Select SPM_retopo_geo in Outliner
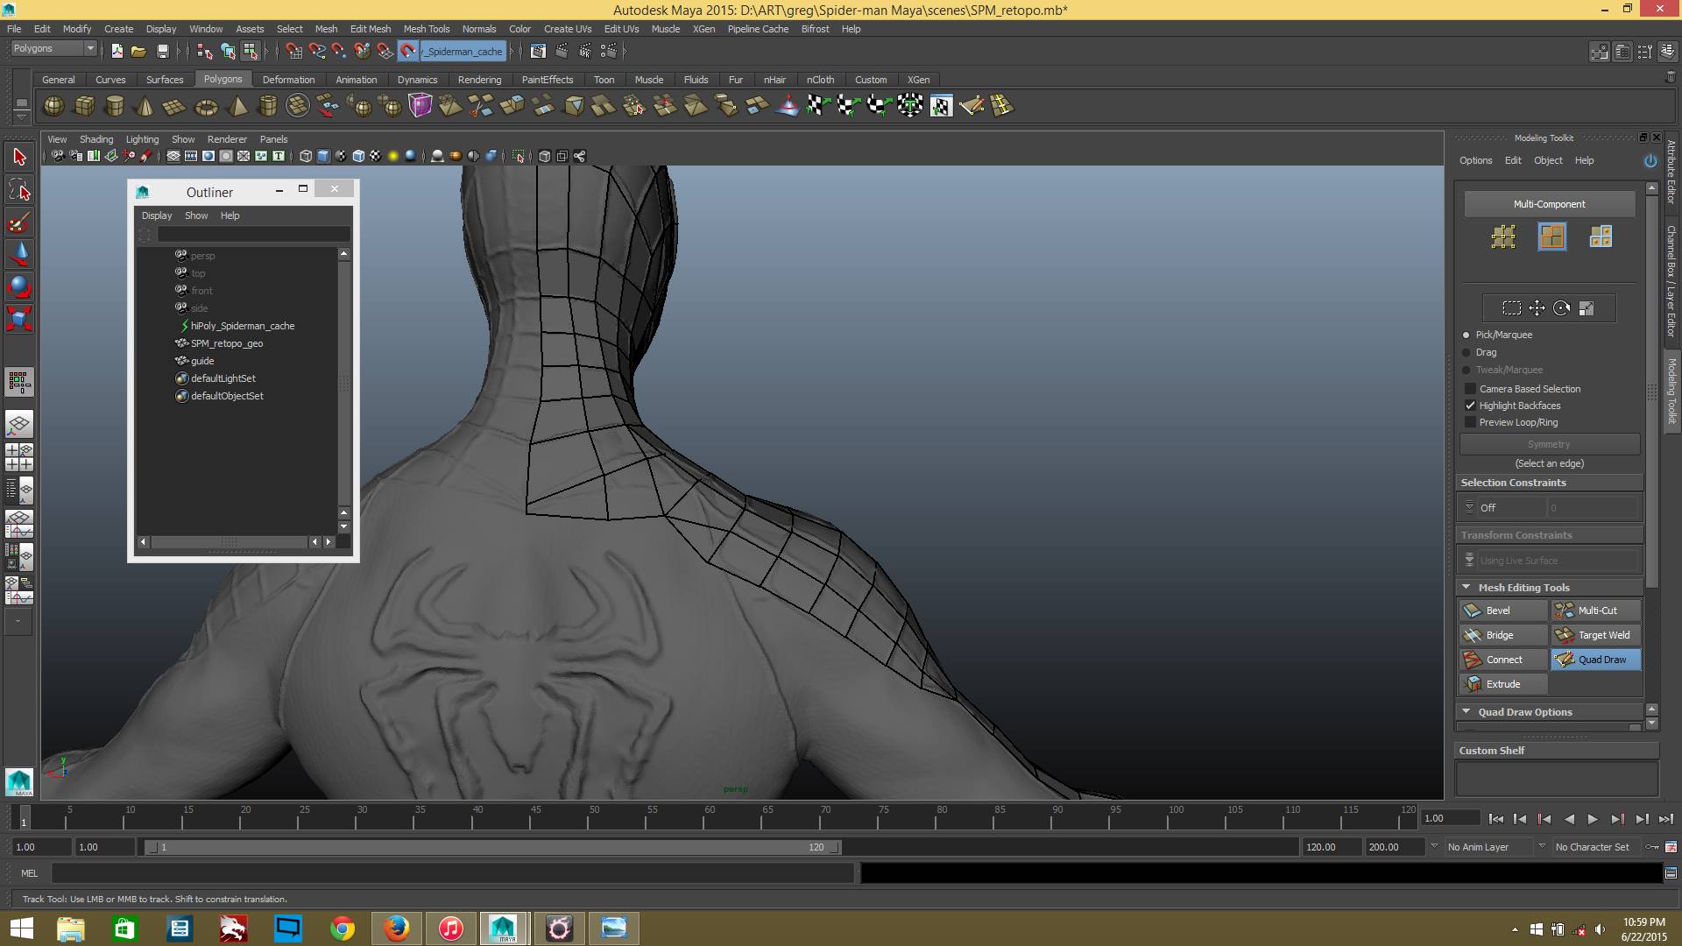The height and width of the screenshot is (946, 1682). pyautogui.click(x=227, y=343)
